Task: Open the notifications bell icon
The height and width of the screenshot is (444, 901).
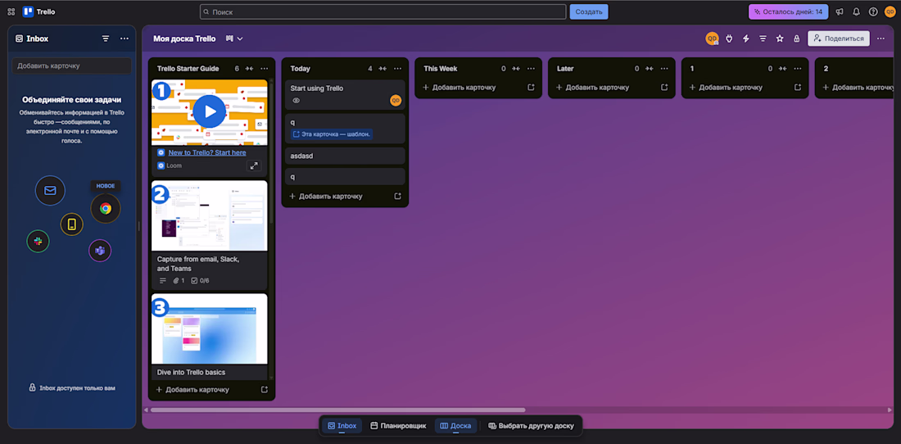Action: [856, 11]
